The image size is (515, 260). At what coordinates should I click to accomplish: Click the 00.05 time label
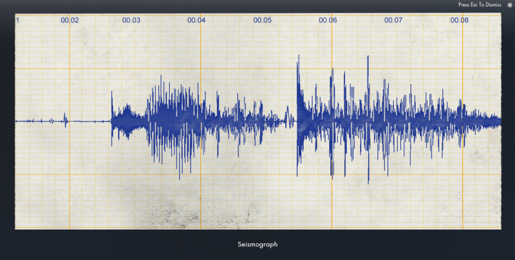263,21
